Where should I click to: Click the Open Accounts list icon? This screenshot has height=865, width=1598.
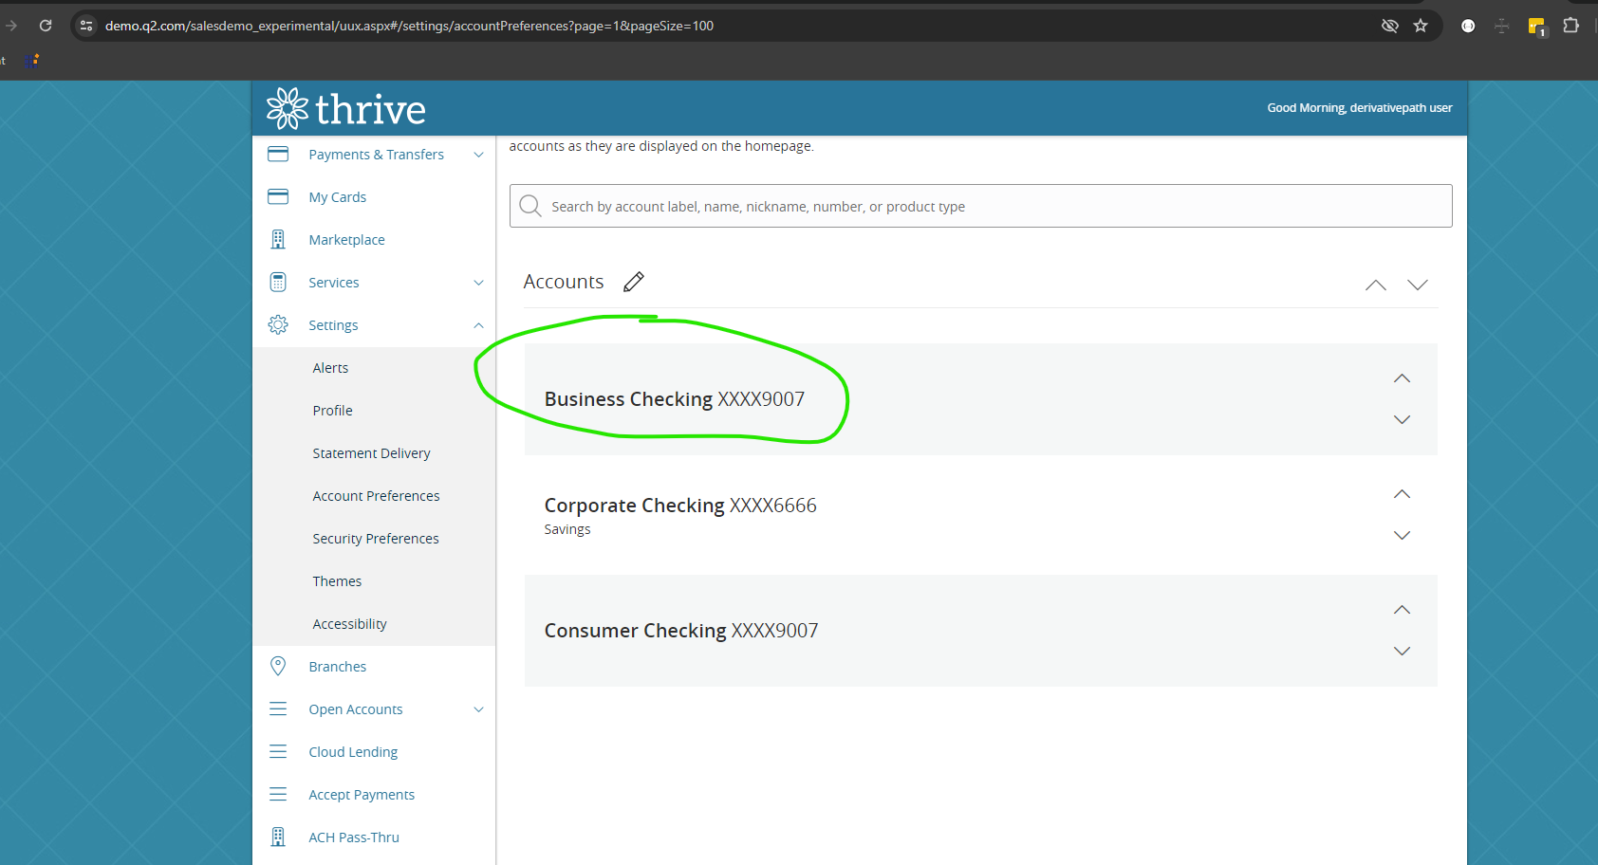[x=278, y=709]
